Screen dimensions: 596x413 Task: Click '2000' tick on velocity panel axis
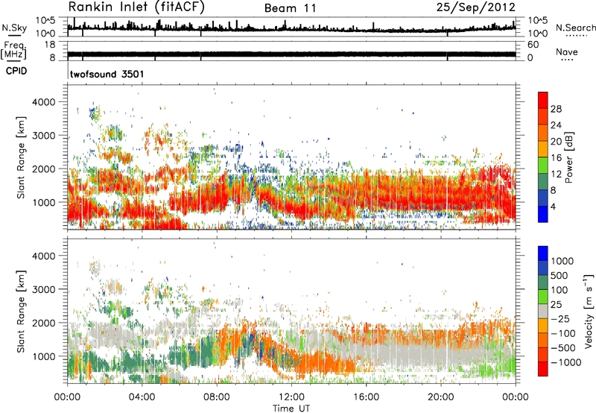44,323
